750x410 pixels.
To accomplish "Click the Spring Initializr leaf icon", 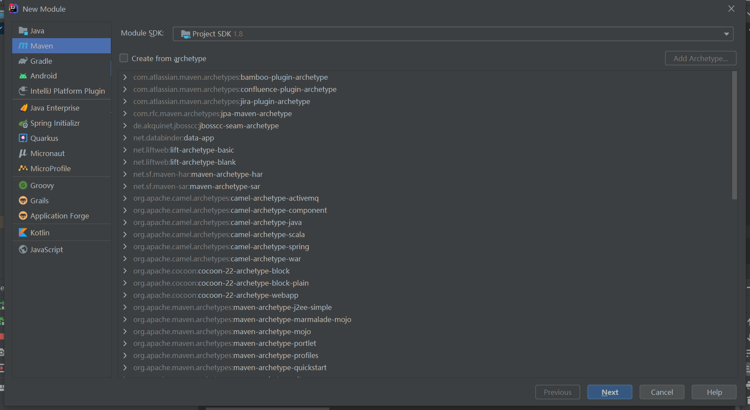I will point(23,124).
